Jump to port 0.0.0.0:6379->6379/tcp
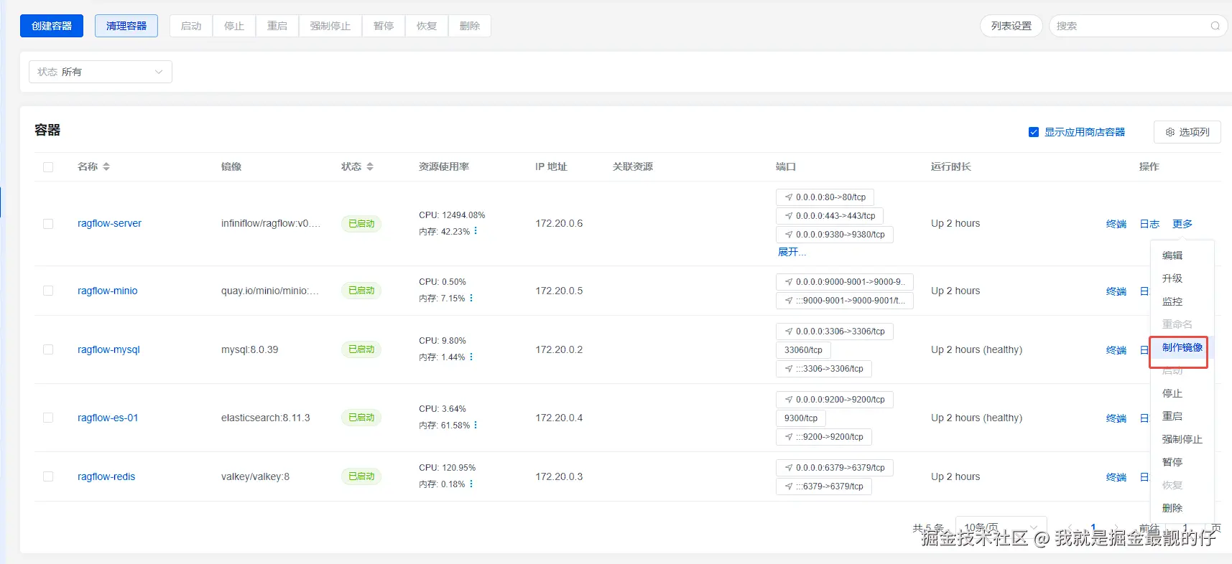1232x564 pixels. [x=835, y=468]
